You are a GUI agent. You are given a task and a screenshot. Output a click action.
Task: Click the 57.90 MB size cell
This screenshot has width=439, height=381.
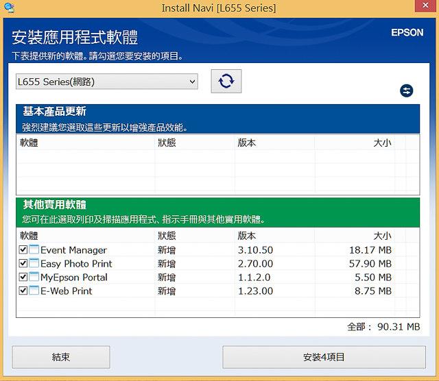[370, 264]
